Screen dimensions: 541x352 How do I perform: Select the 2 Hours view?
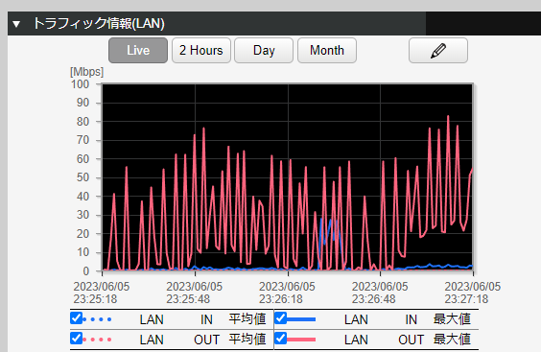point(201,51)
